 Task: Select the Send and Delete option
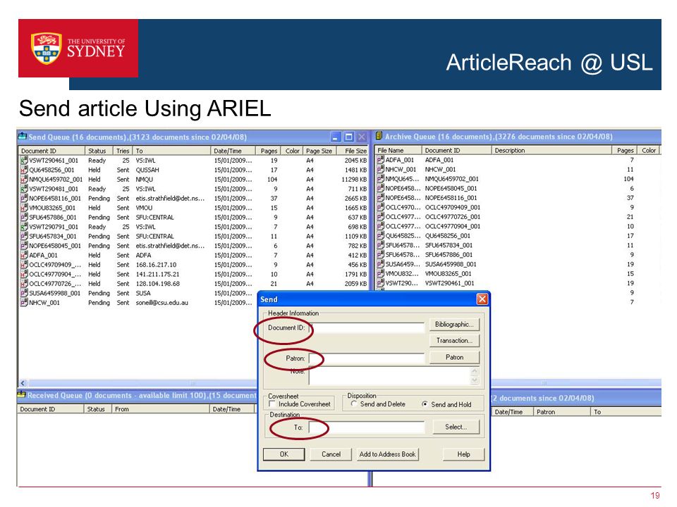click(354, 404)
